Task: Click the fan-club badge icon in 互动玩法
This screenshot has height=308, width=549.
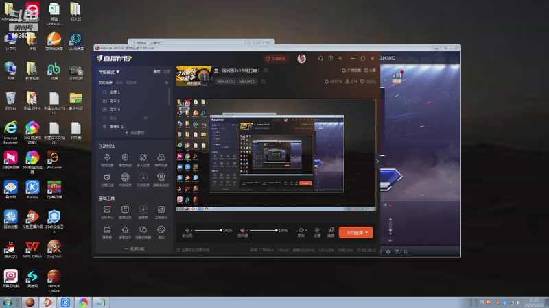Action: pos(161,177)
